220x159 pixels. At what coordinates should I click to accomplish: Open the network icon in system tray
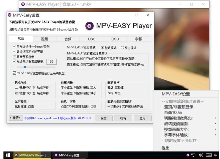(193, 155)
